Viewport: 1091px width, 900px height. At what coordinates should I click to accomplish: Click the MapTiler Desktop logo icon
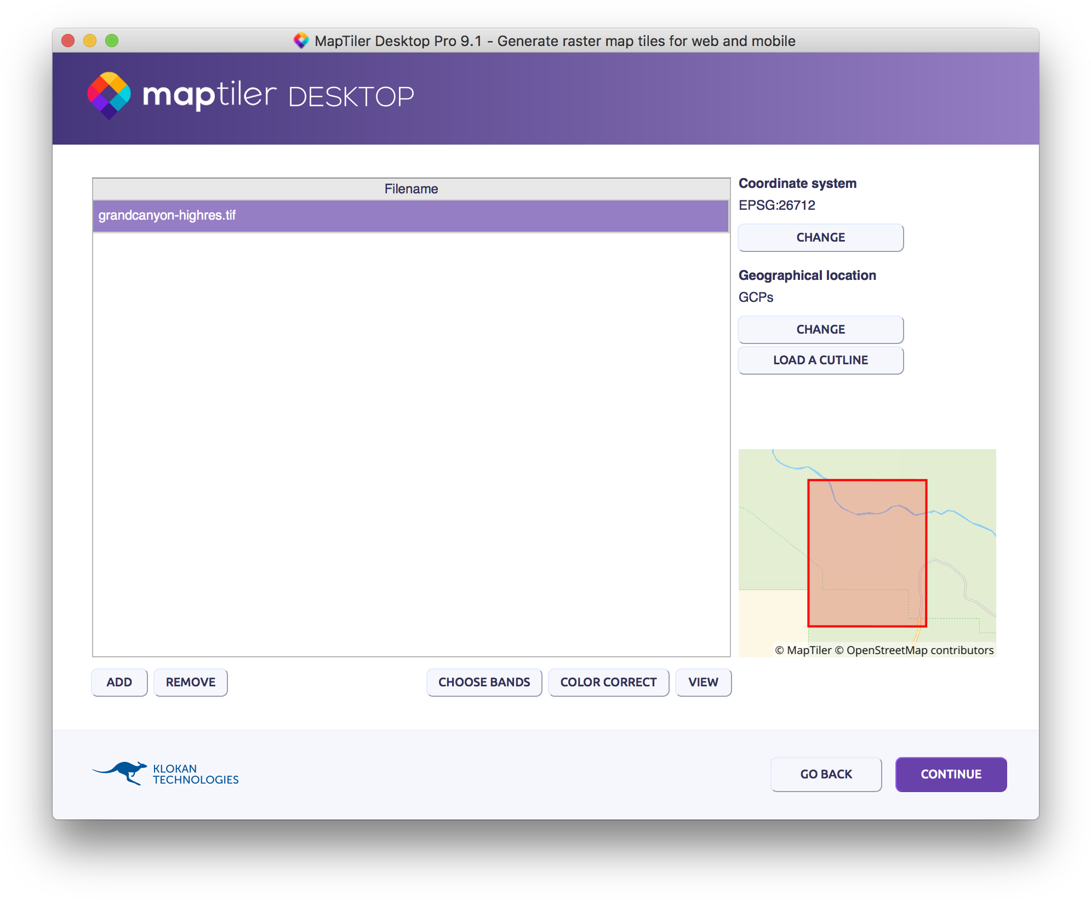(109, 96)
